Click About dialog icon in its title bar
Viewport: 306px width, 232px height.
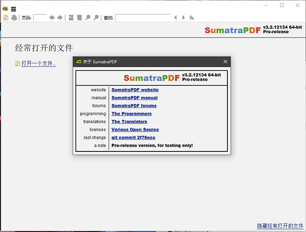[79, 62]
